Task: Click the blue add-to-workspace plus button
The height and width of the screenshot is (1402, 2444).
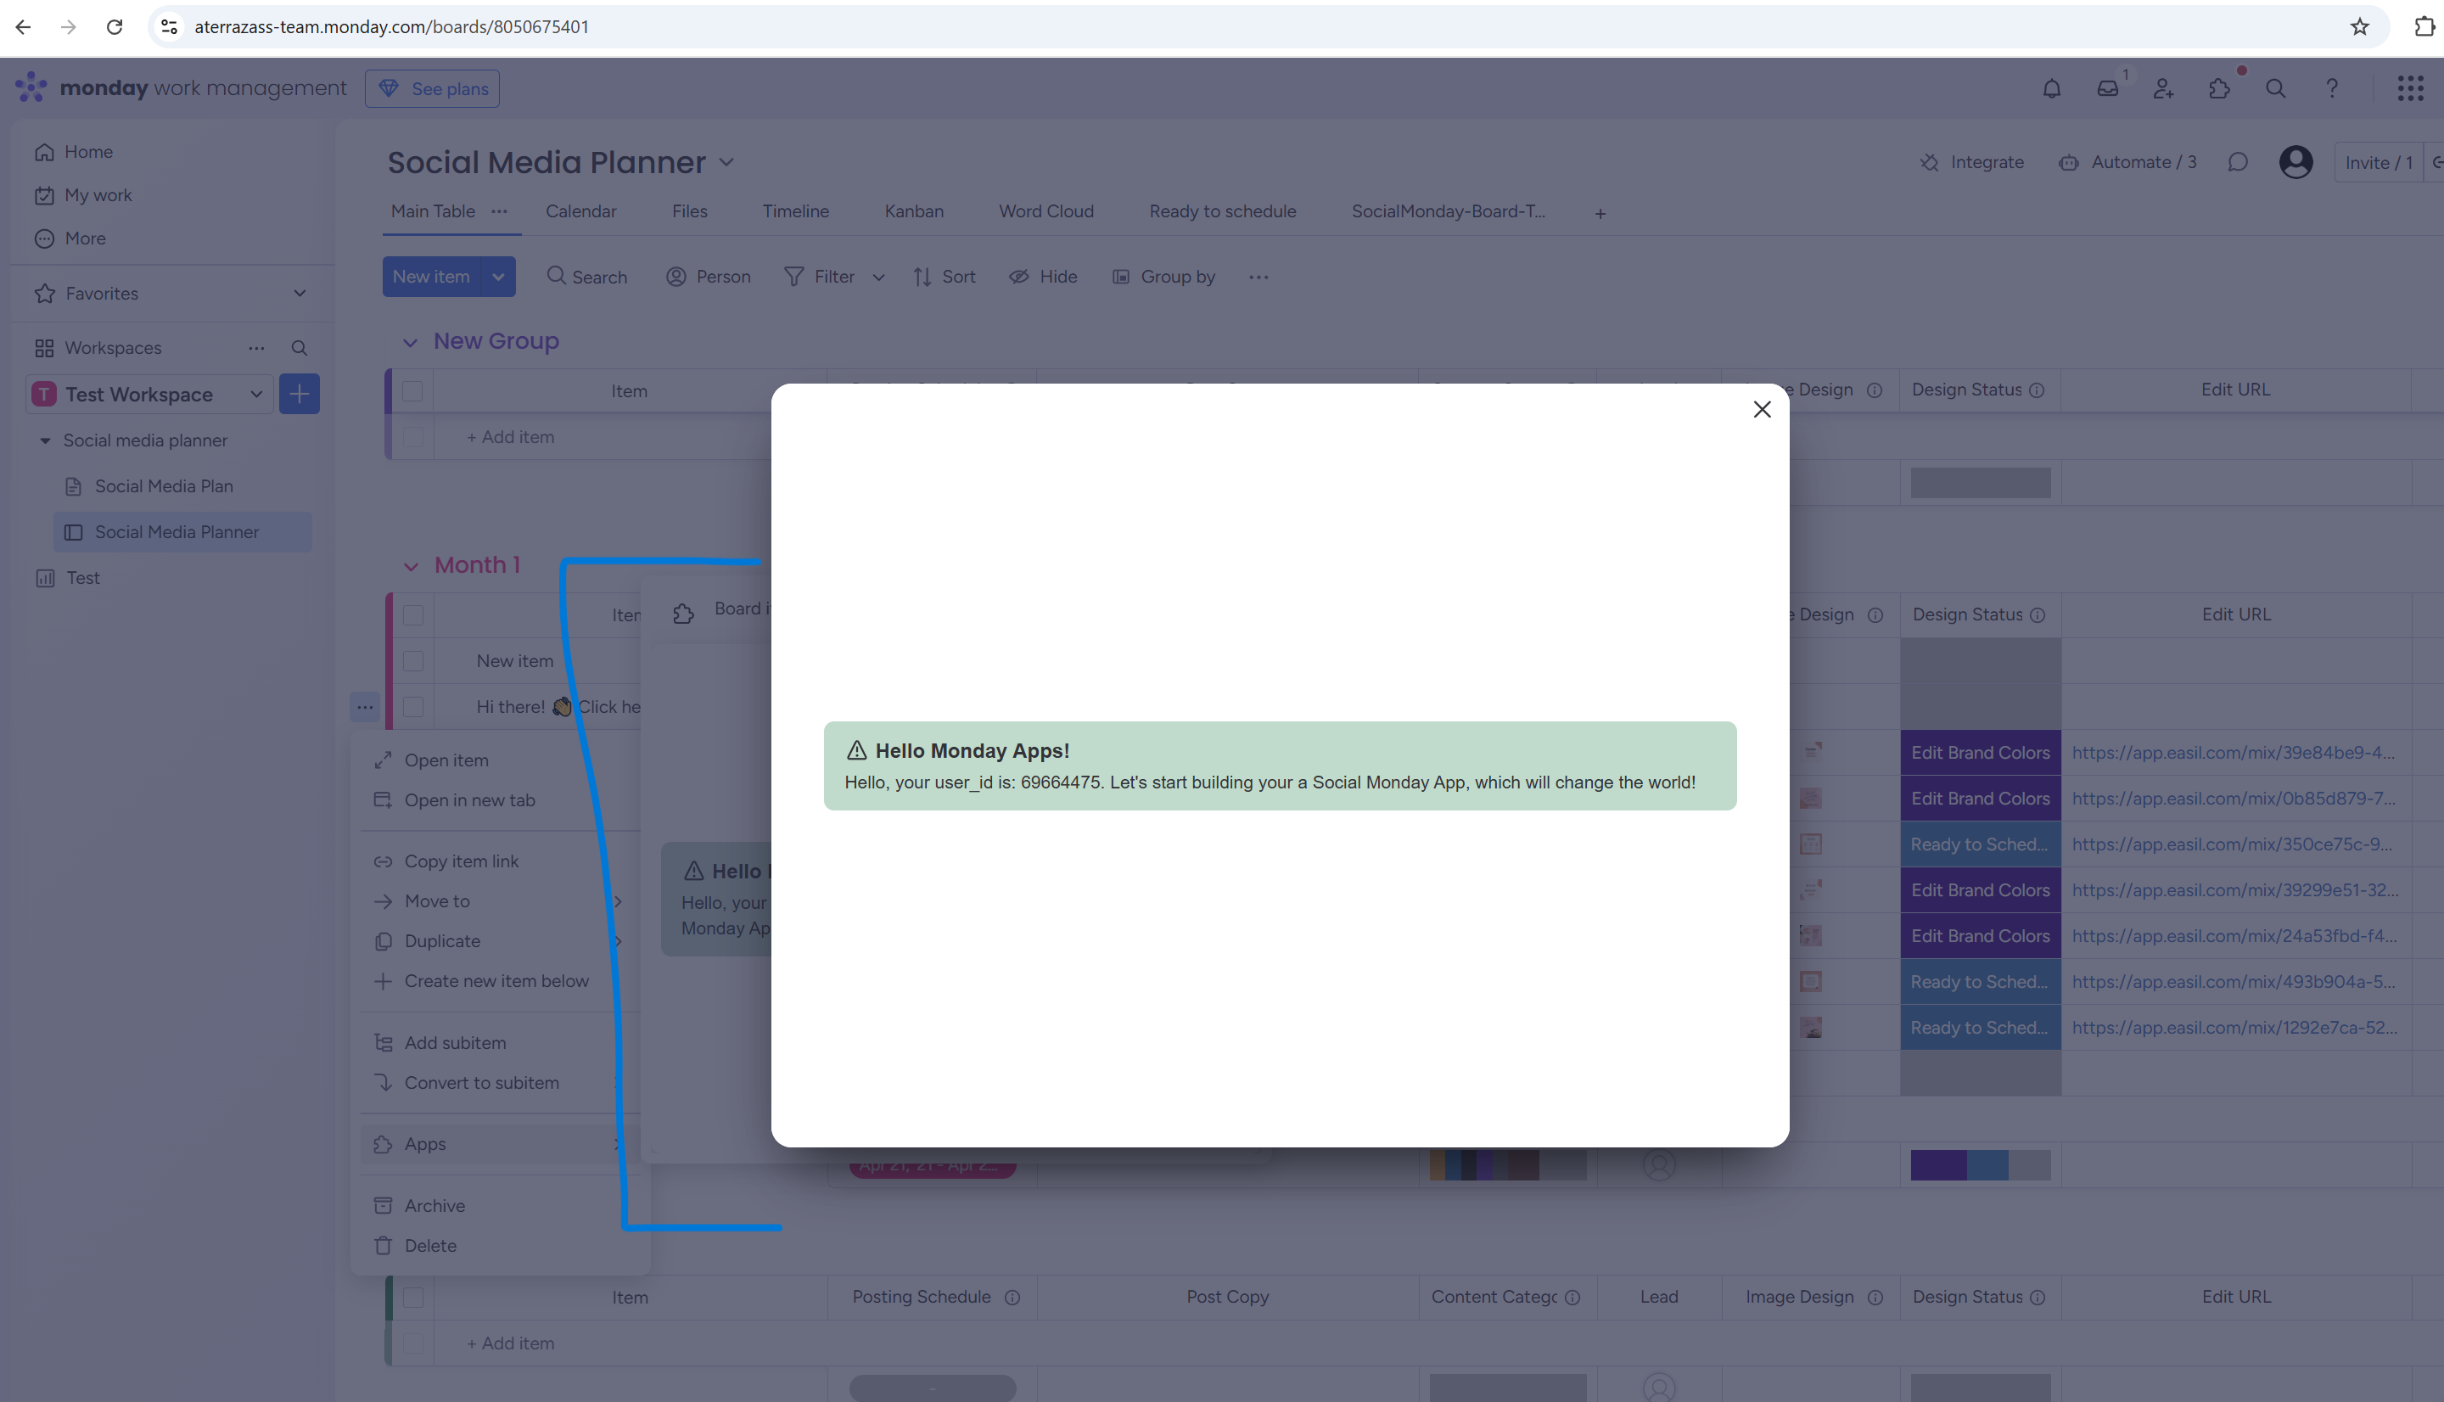Action: [300, 394]
